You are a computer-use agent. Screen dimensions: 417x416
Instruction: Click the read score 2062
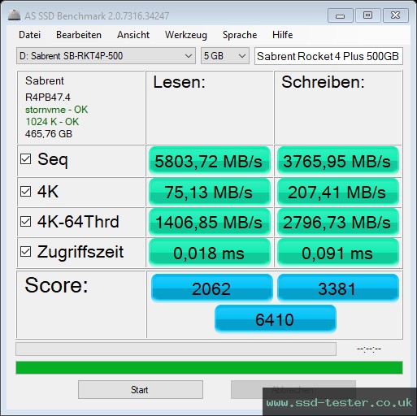pyautogui.click(x=211, y=288)
